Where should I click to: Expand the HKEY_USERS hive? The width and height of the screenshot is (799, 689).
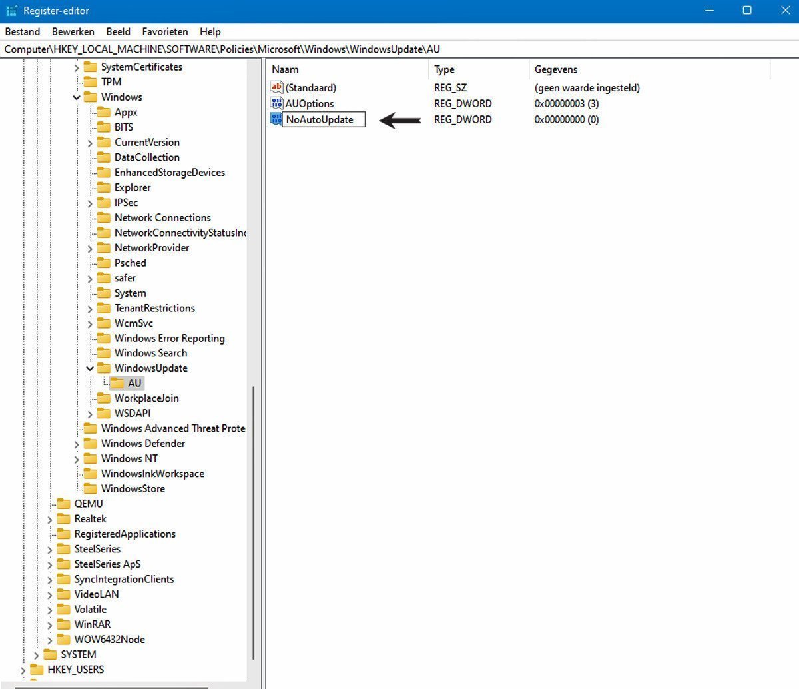point(23,670)
